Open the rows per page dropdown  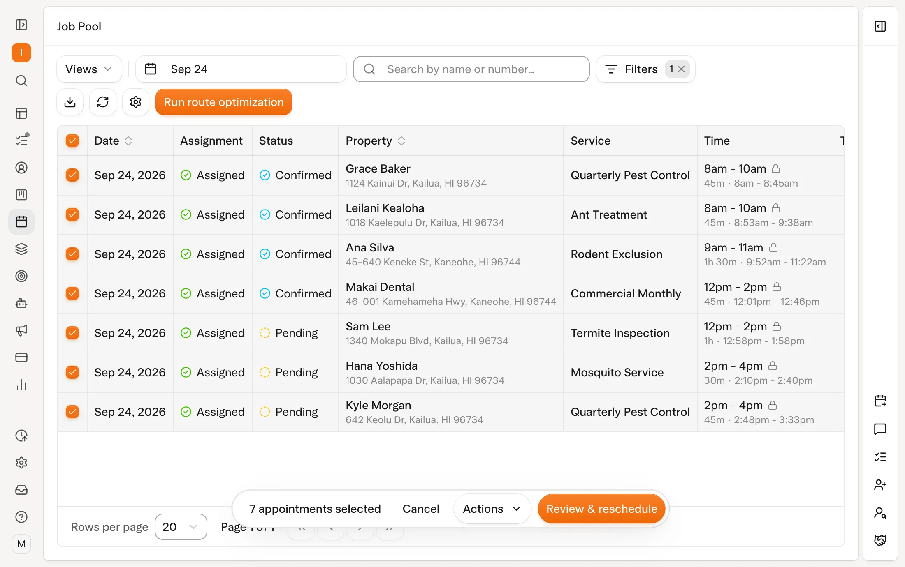pyautogui.click(x=181, y=527)
